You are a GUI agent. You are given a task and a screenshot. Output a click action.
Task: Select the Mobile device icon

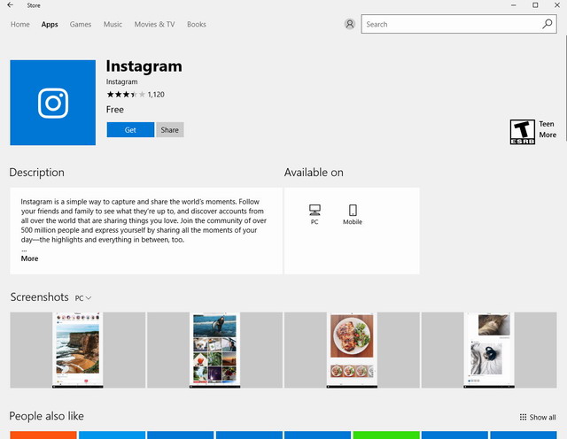tap(353, 211)
